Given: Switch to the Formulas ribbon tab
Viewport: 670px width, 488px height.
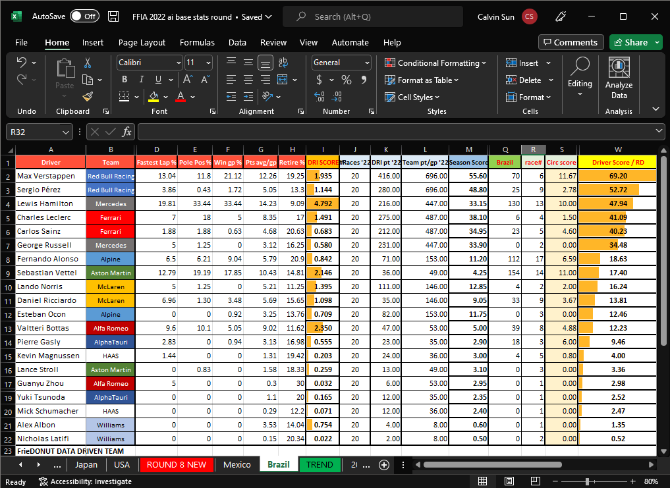Looking at the screenshot, I should tap(197, 42).
